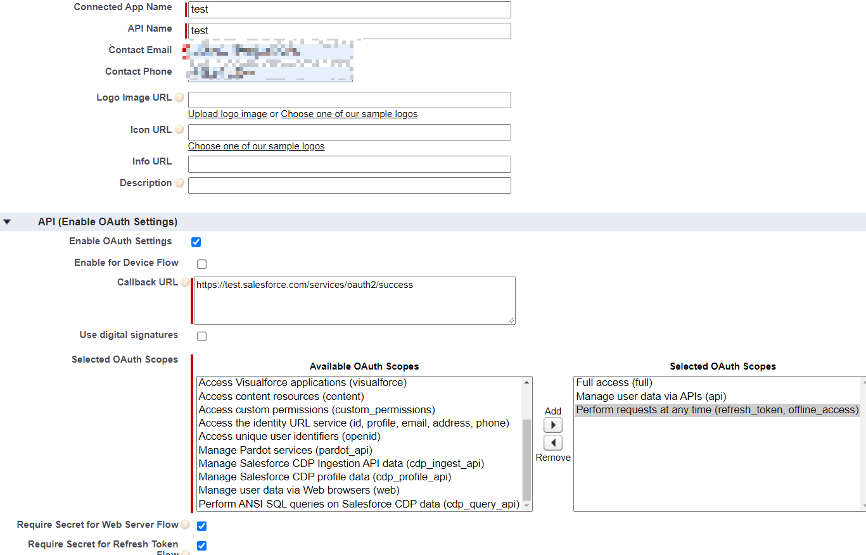Select Manage user data via Web browsers scope
The height and width of the screenshot is (555, 866).
pos(359,490)
